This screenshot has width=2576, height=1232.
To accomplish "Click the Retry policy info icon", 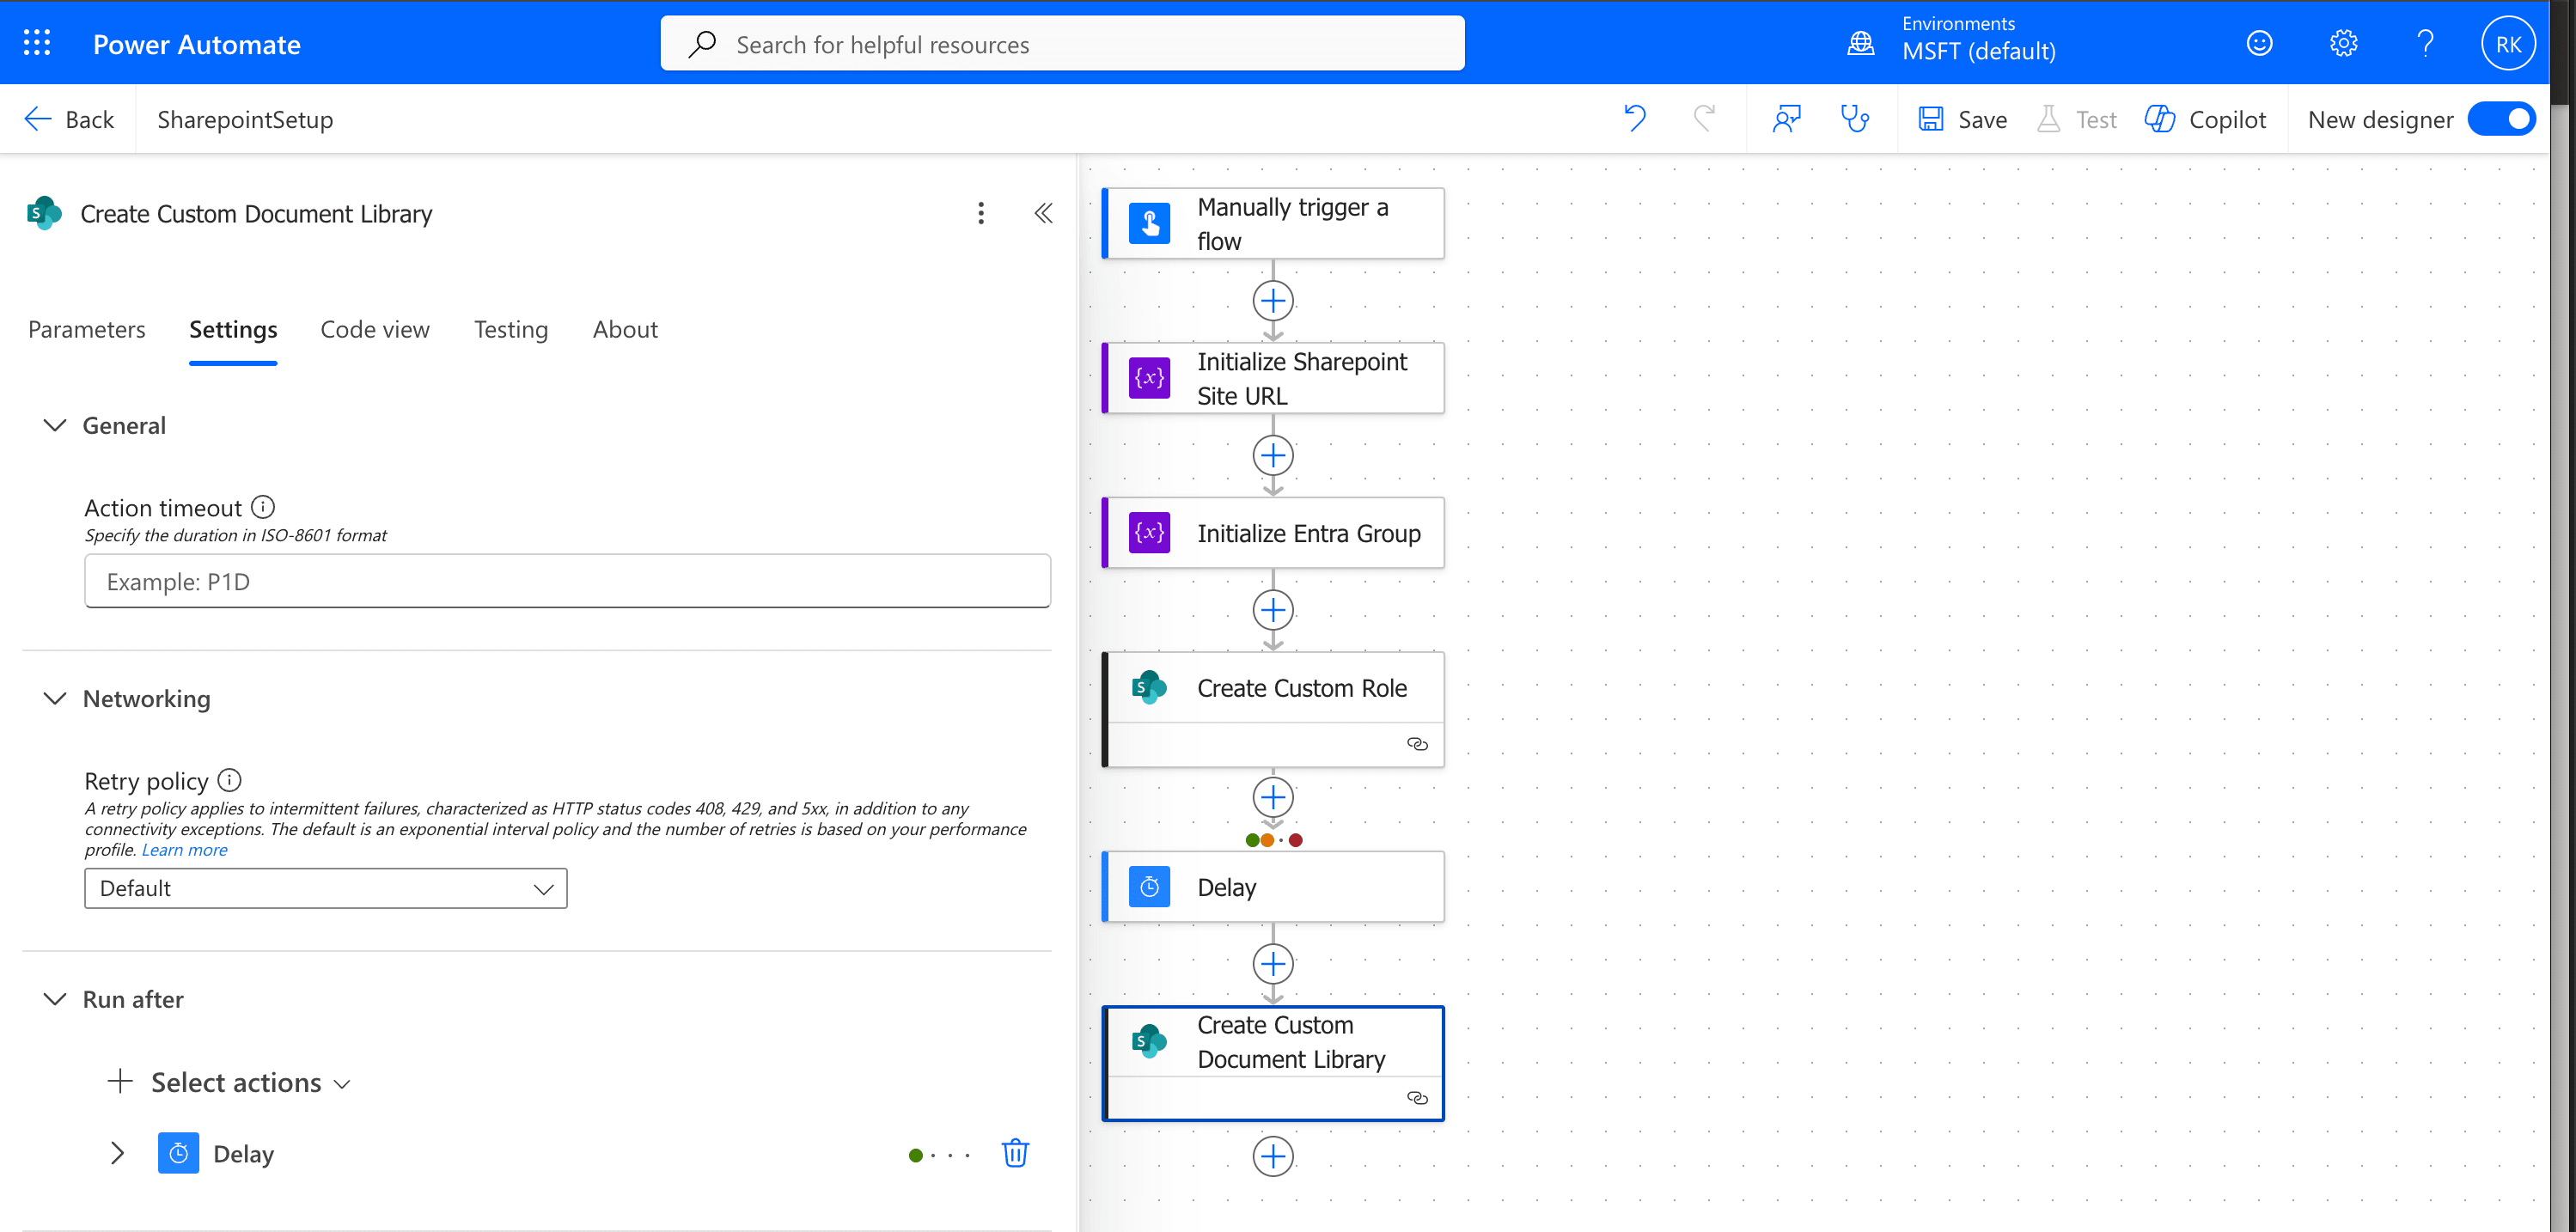I will coord(229,779).
